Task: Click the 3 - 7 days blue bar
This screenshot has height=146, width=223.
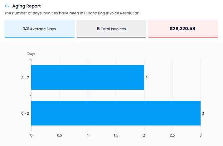Action: 88,77
